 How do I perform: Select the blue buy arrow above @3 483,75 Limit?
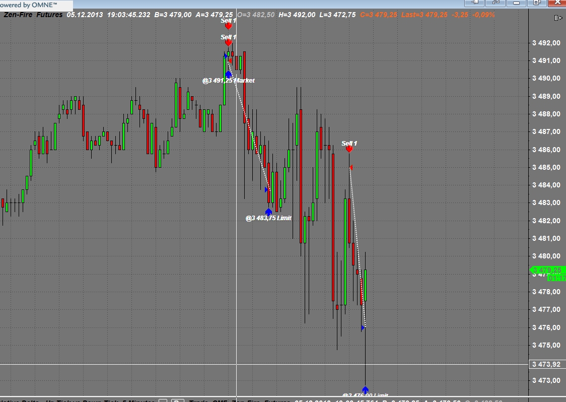coord(268,212)
